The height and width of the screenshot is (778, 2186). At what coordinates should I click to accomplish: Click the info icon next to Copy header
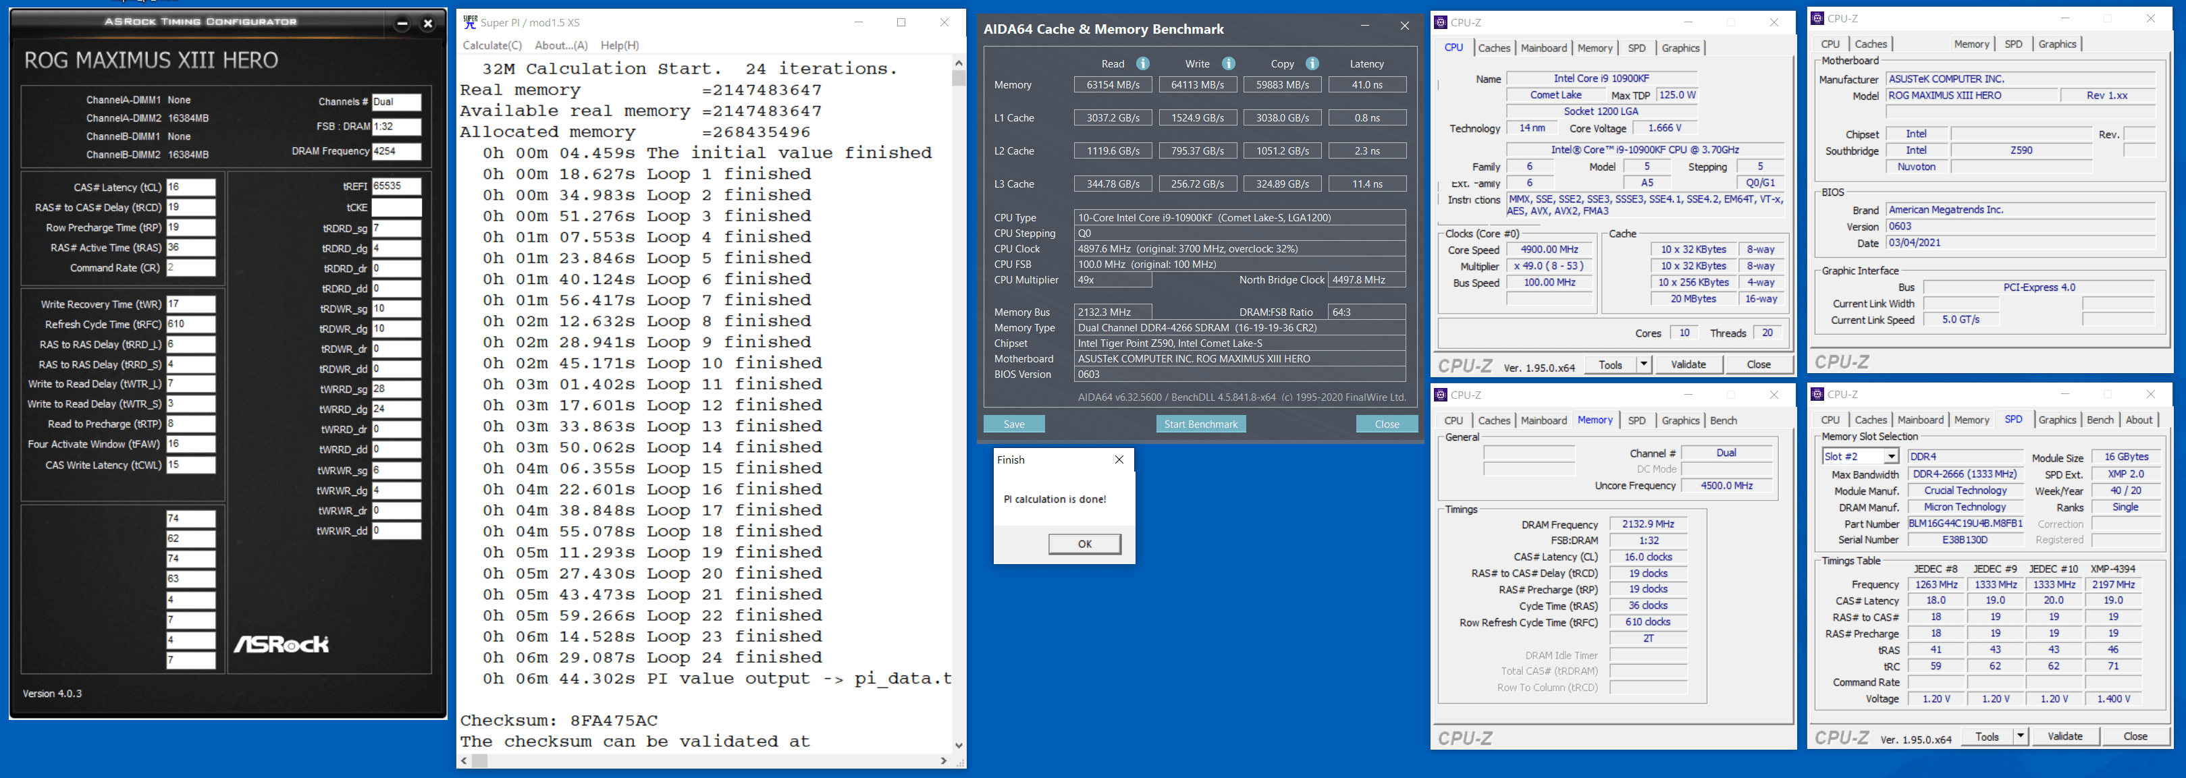(x=1312, y=63)
